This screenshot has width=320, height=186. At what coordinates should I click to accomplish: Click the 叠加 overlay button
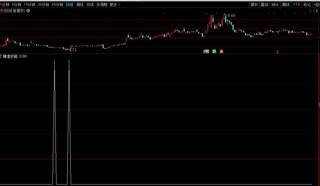(264, 5)
